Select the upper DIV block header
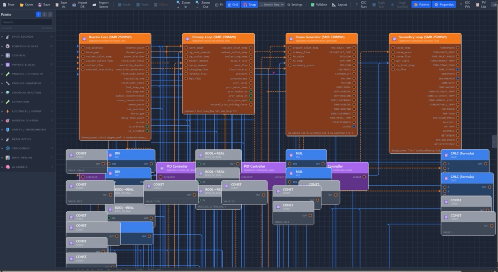 tap(131, 155)
